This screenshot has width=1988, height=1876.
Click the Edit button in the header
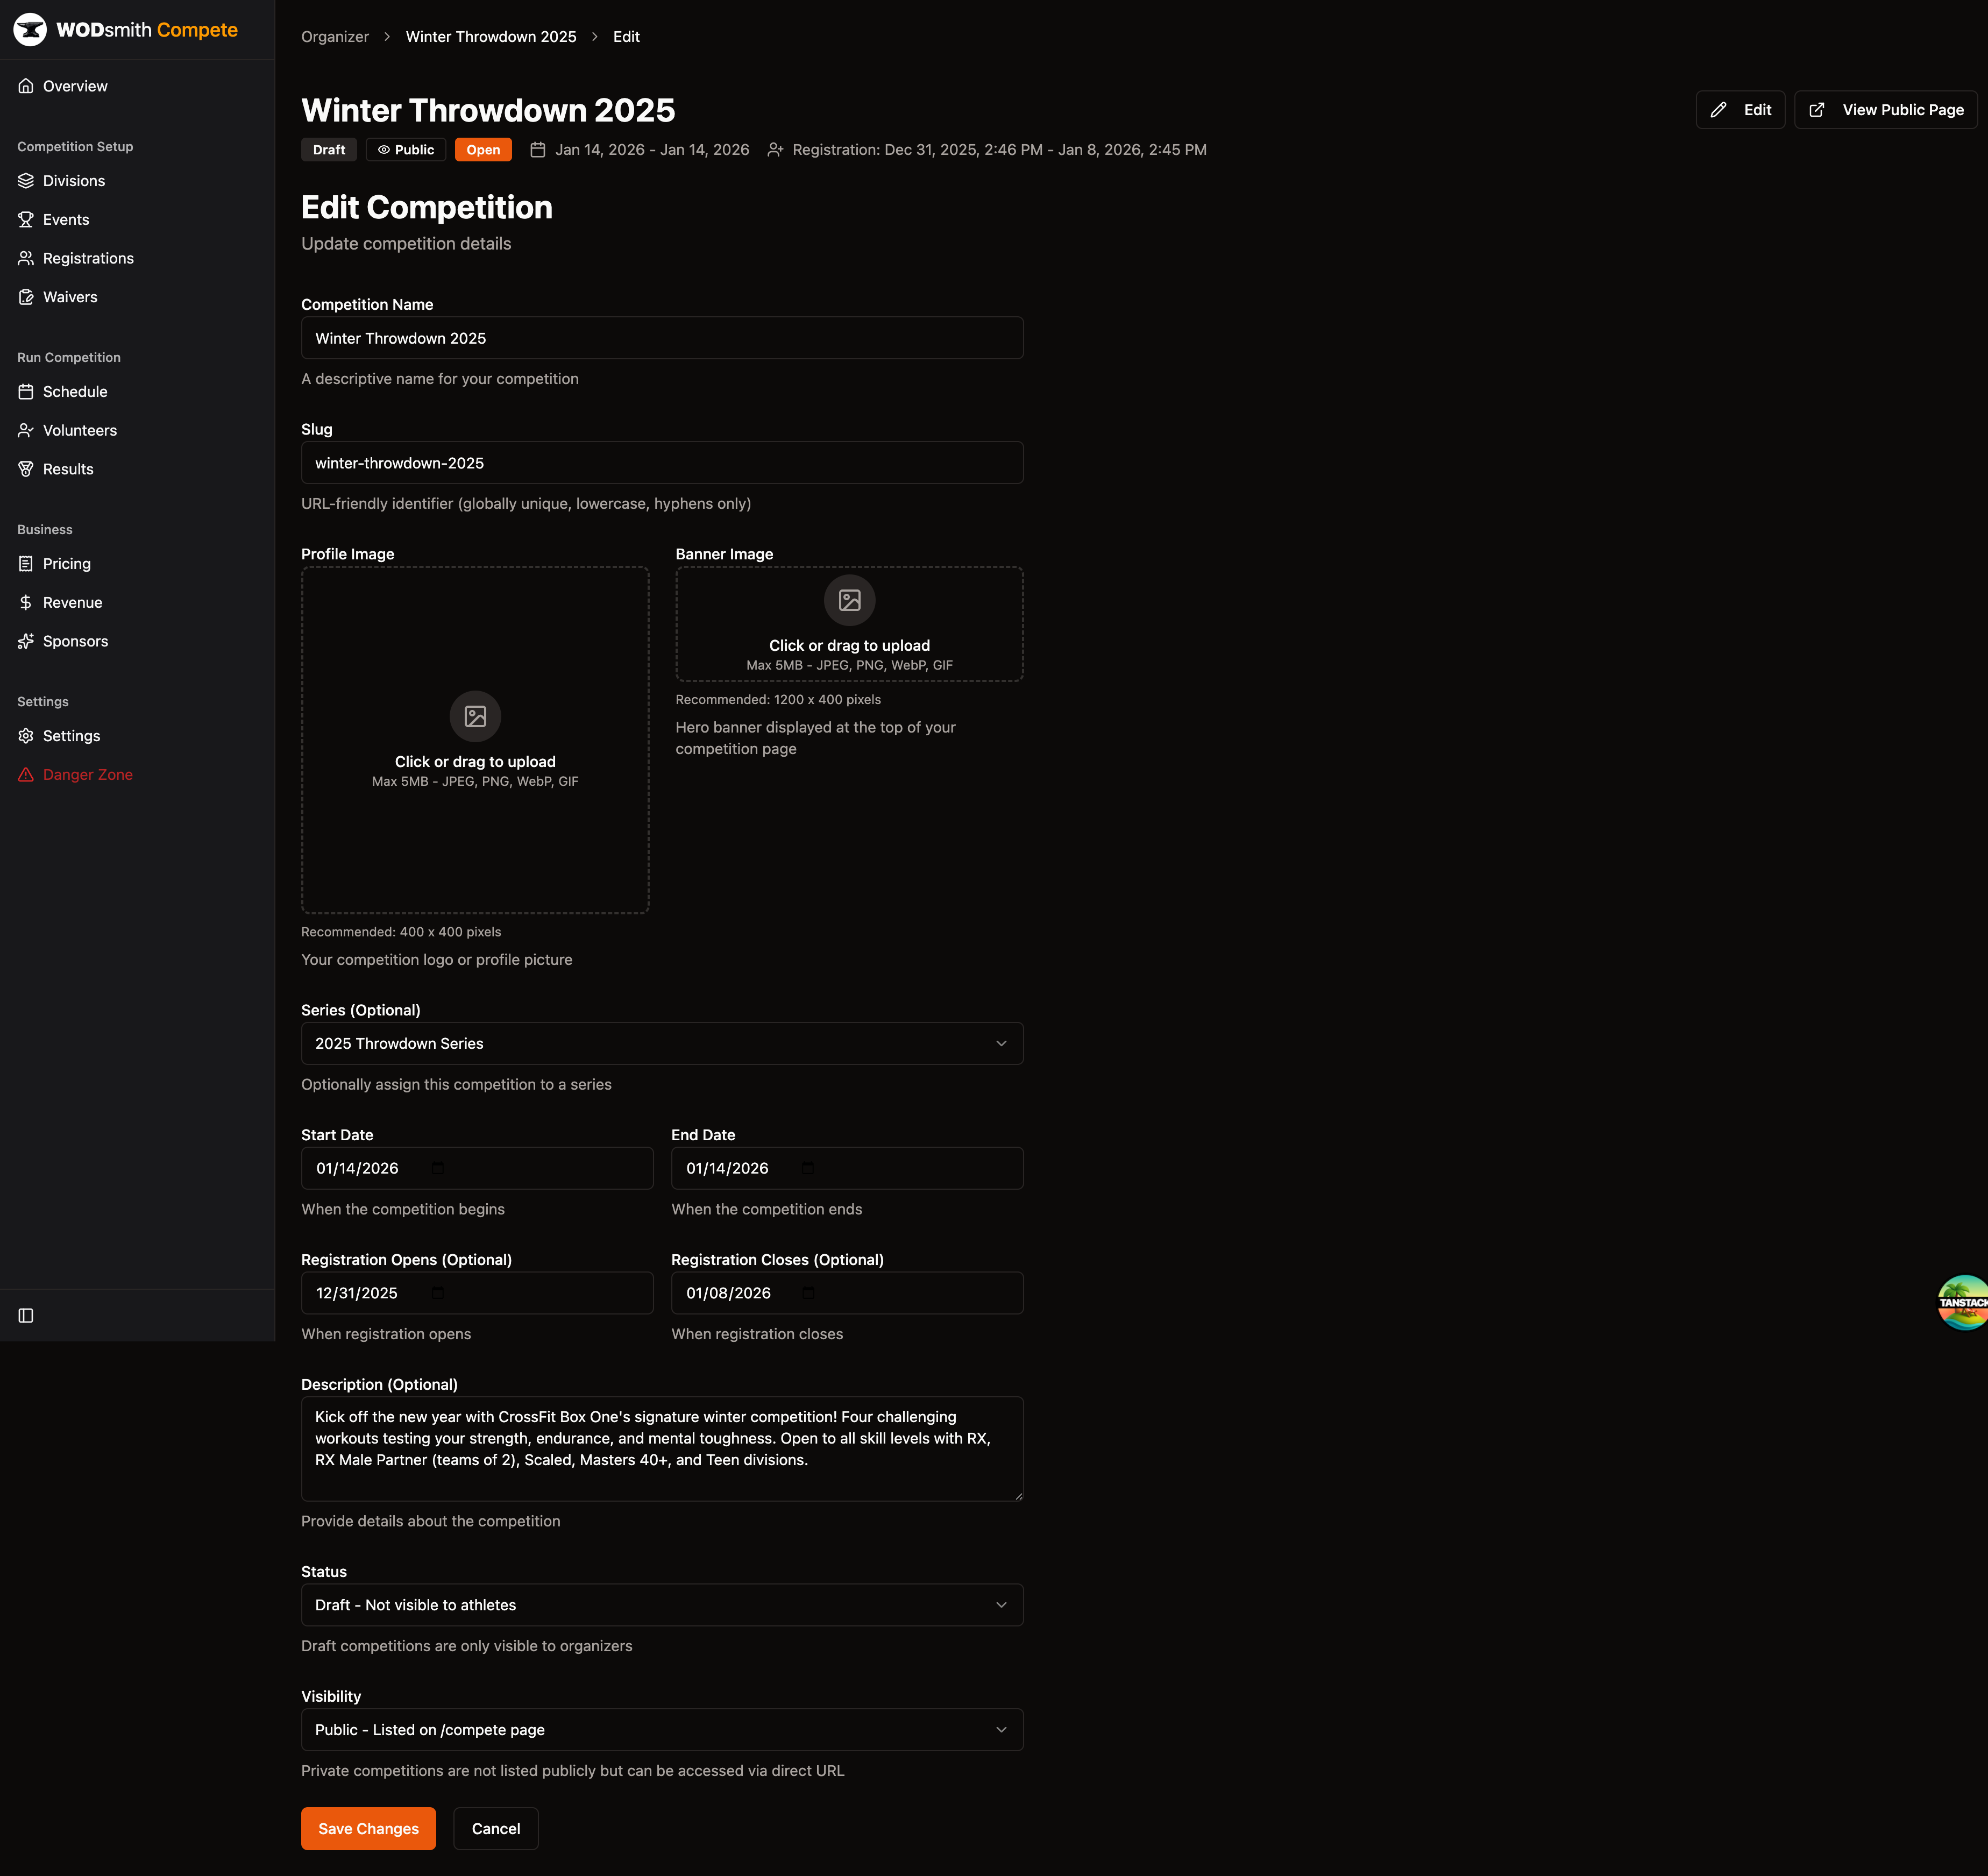point(1740,110)
